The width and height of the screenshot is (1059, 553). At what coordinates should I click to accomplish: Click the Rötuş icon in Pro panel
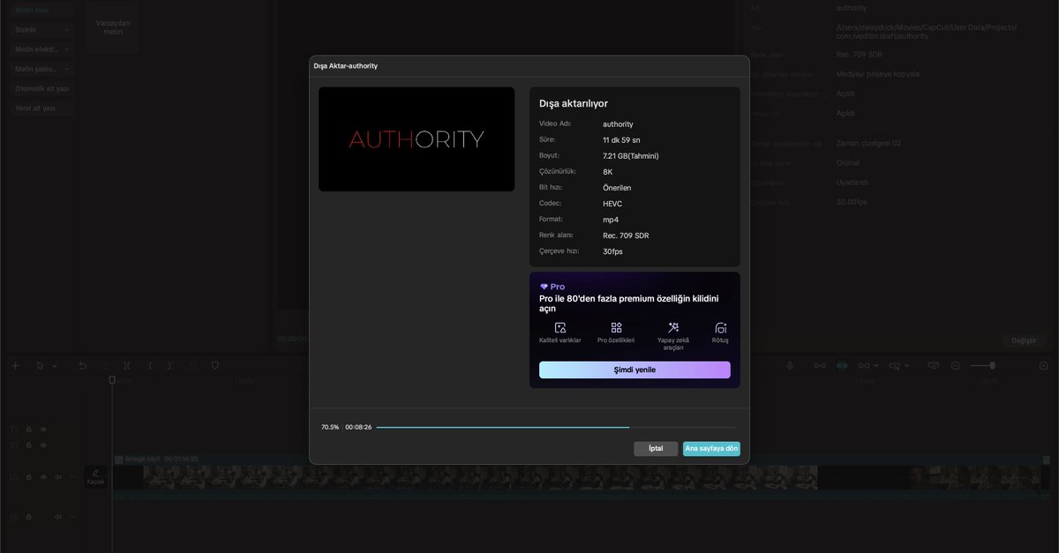click(721, 327)
